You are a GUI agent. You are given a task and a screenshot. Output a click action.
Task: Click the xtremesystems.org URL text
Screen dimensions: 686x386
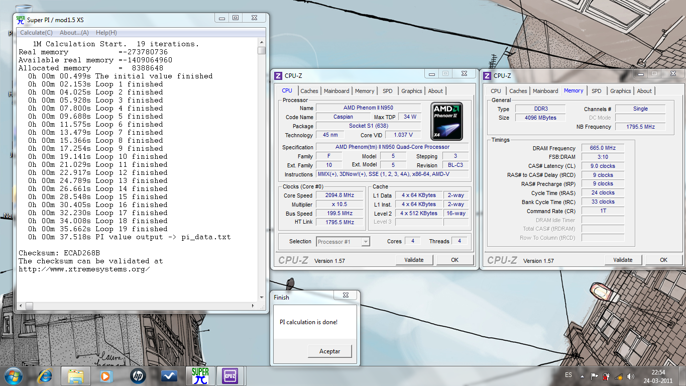point(84,269)
